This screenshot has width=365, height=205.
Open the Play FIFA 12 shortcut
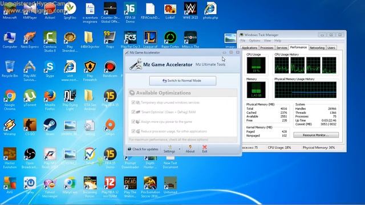coord(110,187)
